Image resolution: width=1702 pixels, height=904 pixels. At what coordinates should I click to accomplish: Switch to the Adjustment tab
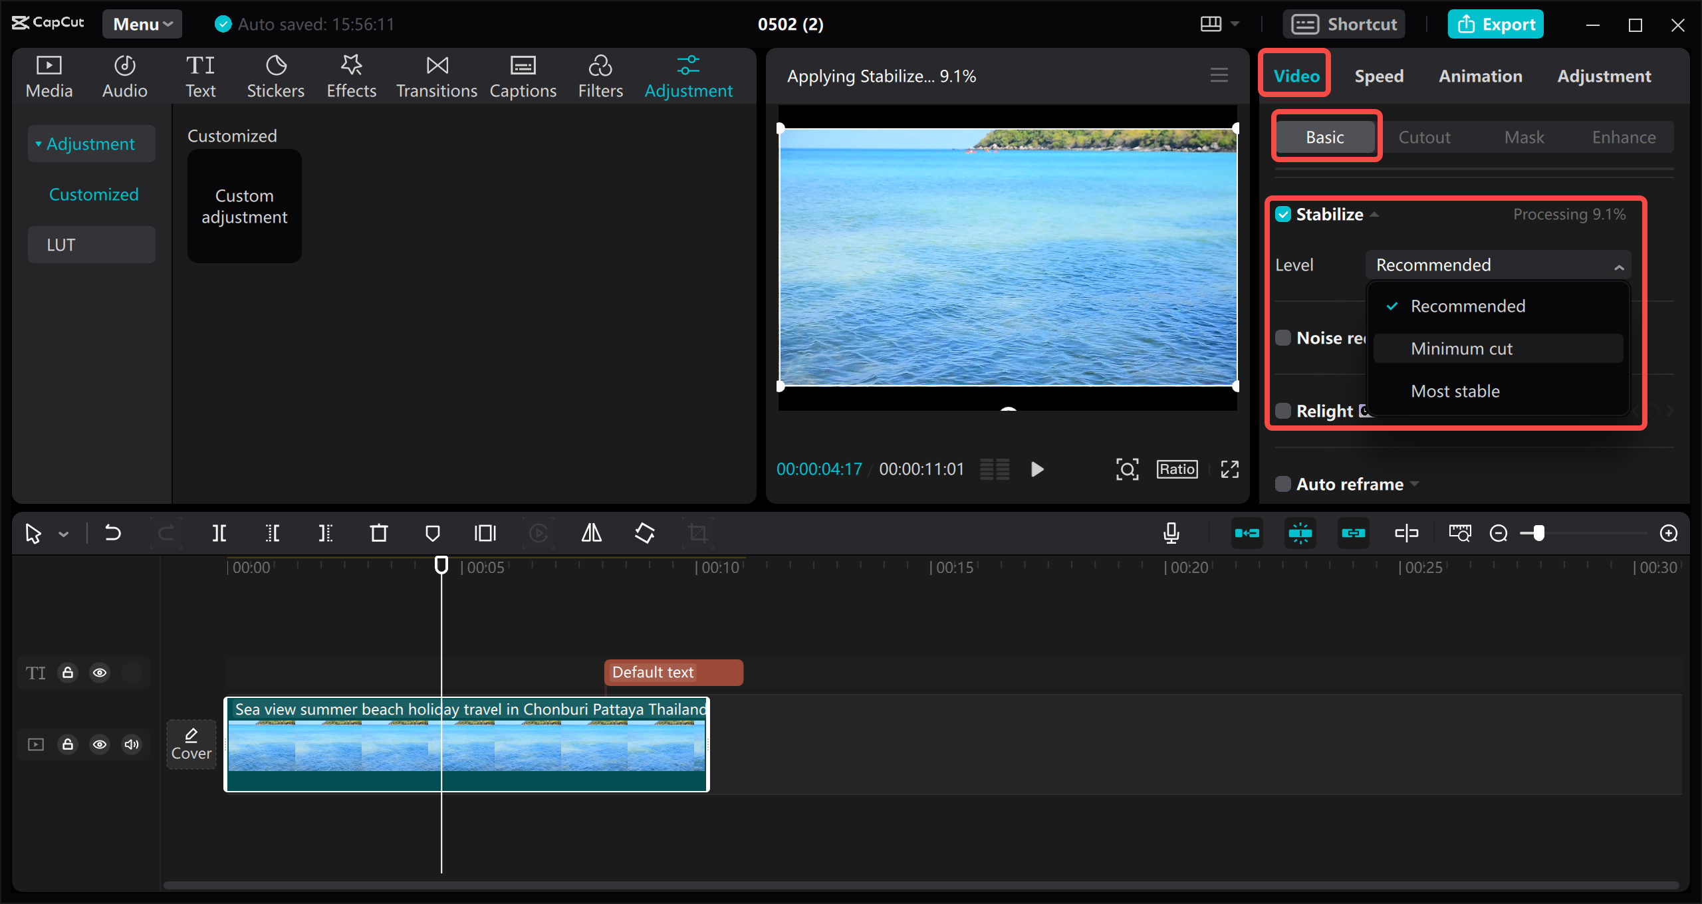point(1603,75)
